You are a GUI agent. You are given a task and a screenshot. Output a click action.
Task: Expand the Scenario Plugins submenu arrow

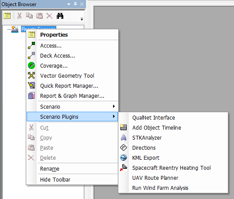point(114,117)
